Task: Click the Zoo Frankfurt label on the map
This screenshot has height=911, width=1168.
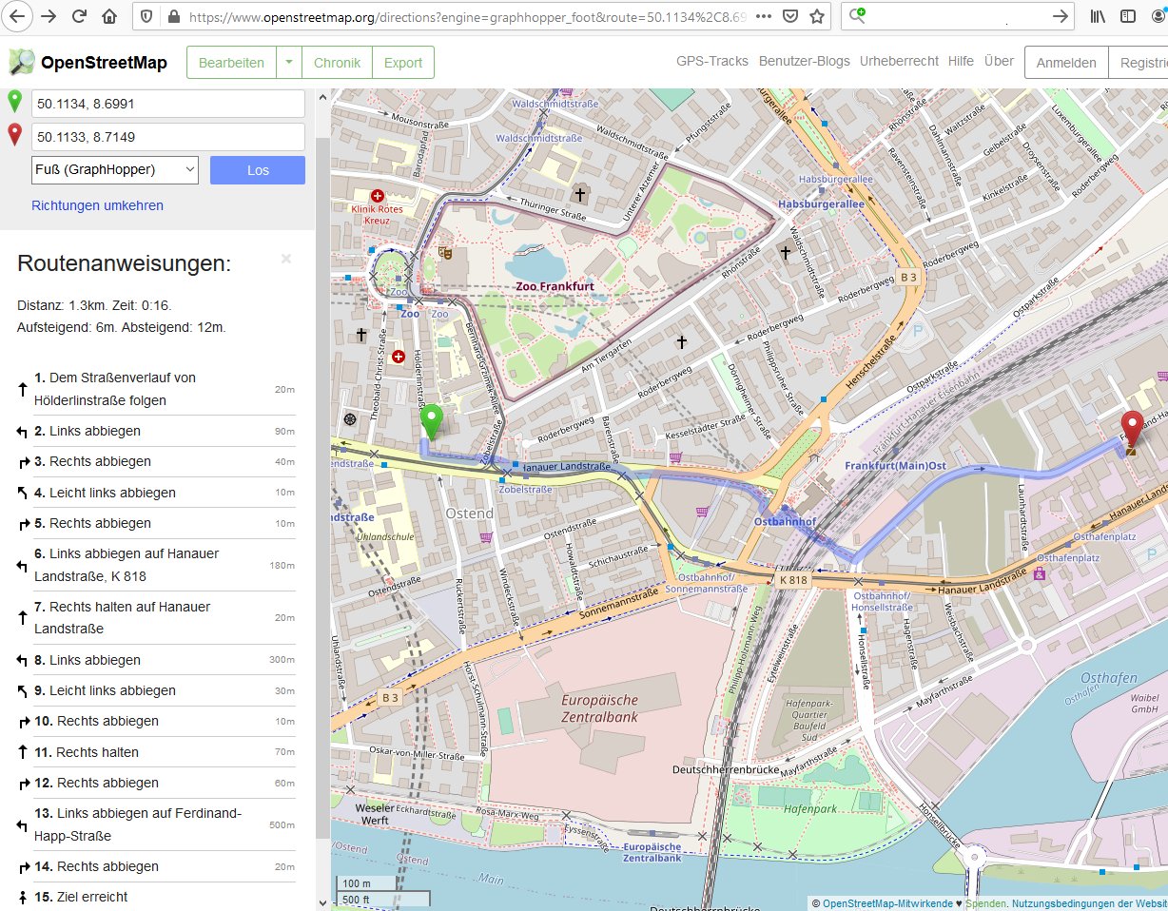Action: (555, 285)
